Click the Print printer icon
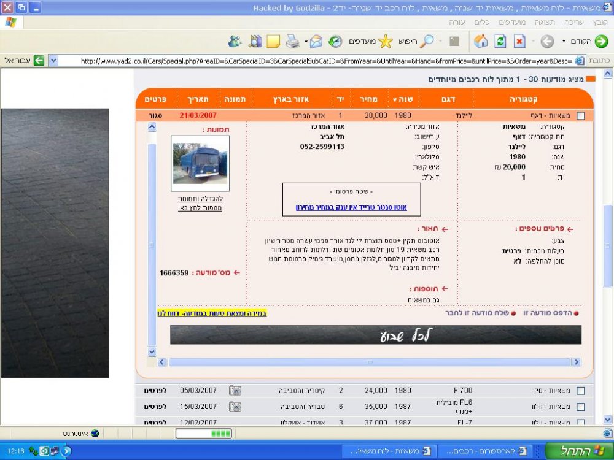614x460 pixels. 292,41
